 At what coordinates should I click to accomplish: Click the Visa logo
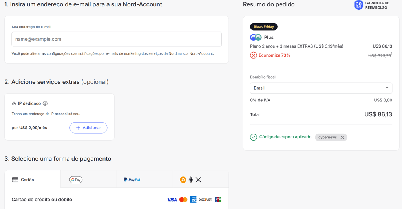pos(172,200)
